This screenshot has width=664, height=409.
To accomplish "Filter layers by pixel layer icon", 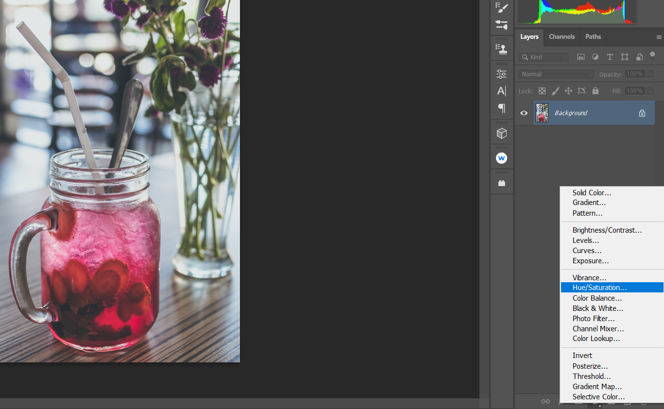I will [x=581, y=57].
